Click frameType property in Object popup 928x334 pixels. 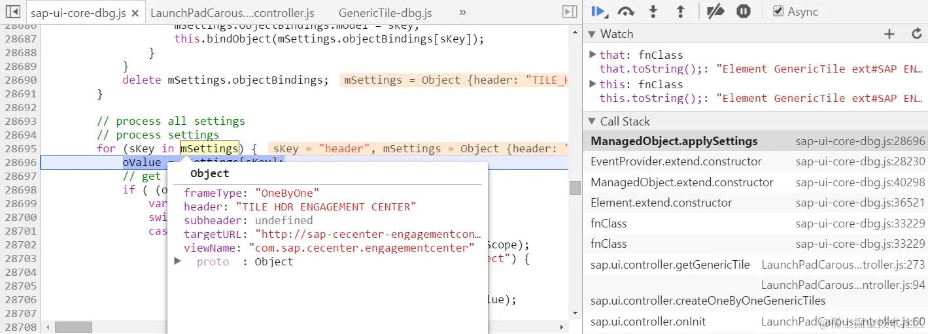pyautogui.click(x=252, y=193)
